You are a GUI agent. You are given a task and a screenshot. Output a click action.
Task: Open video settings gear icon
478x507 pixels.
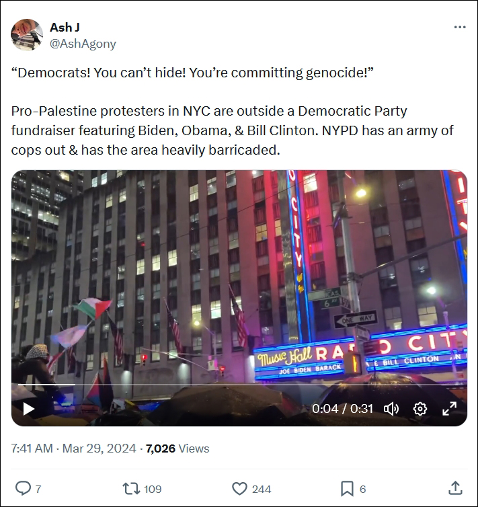(420, 409)
